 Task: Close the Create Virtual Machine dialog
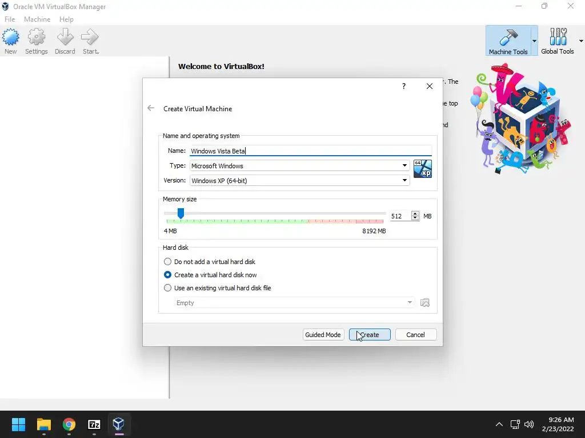pyautogui.click(x=430, y=86)
